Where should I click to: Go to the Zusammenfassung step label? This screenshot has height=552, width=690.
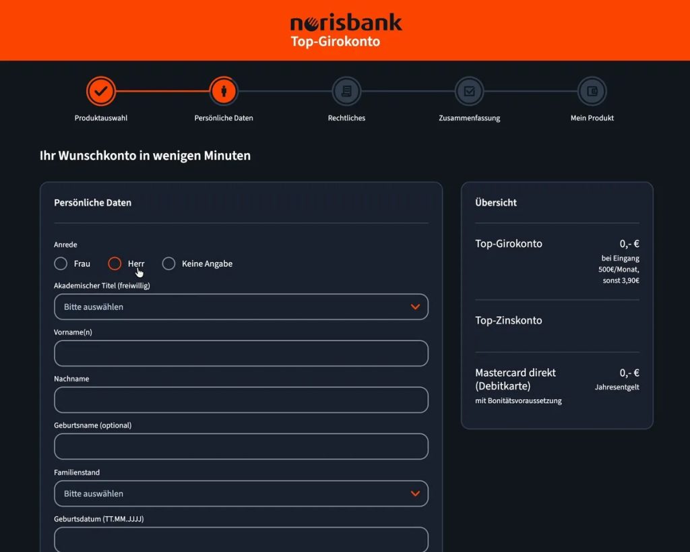pyautogui.click(x=469, y=118)
